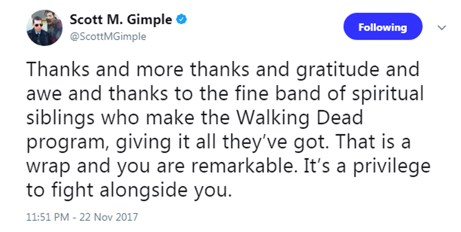Image resolution: width=461 pixels, height=232 pixels.
Task: Toggle the blue Following button
Action: (382, 27)
